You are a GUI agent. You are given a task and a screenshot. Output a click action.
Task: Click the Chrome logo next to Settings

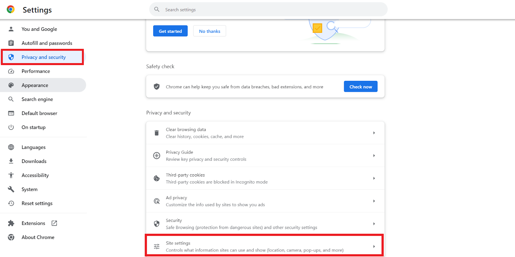point(11,9)
